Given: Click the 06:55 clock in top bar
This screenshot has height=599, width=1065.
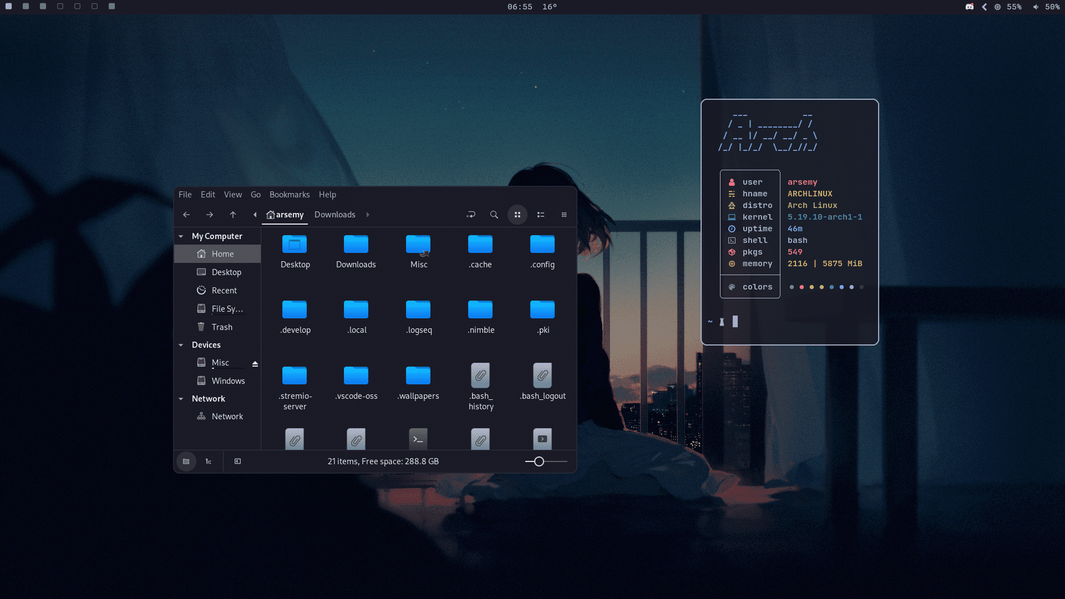Looking at the screenshot, I should tap(520, 7).
